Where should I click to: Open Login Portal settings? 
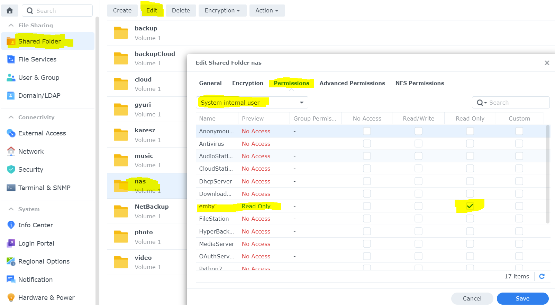pos(48,244)
